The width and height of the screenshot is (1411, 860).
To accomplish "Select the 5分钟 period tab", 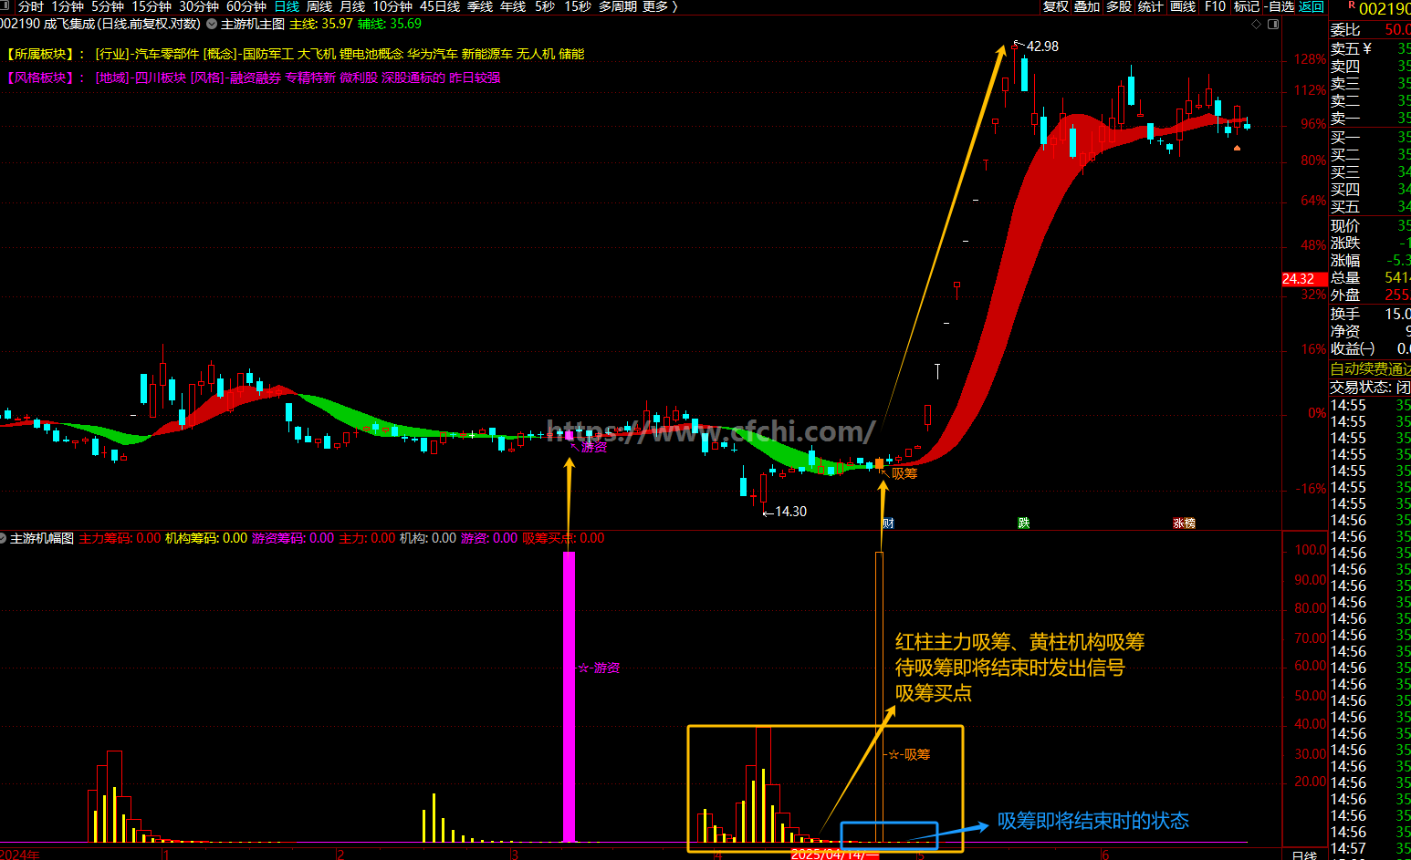I will click(x=108, y=6).
